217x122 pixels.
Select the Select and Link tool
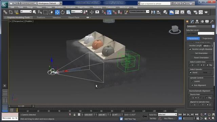5,12
